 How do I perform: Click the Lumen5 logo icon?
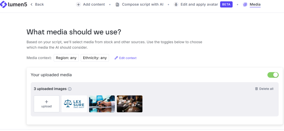pyautogui.click(x=4, y=4)
